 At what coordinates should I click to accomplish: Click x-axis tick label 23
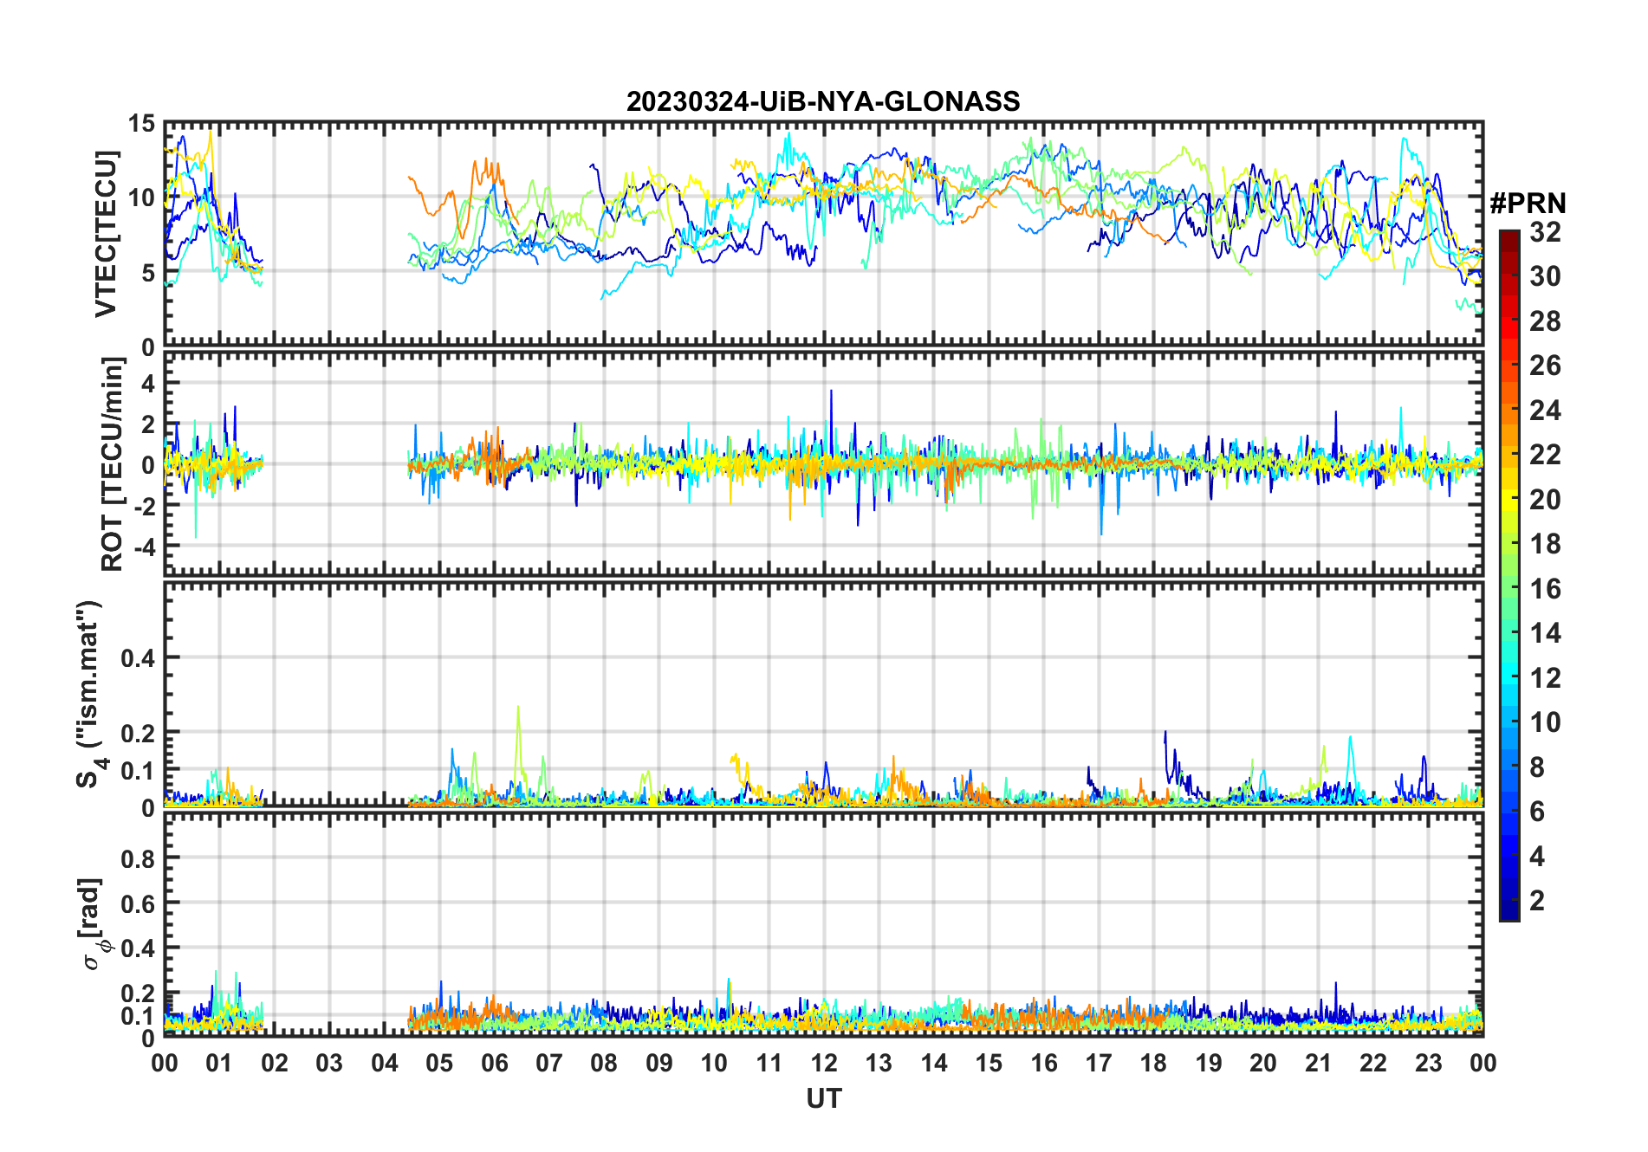pyautogui.click(x=1428, y=1063)
